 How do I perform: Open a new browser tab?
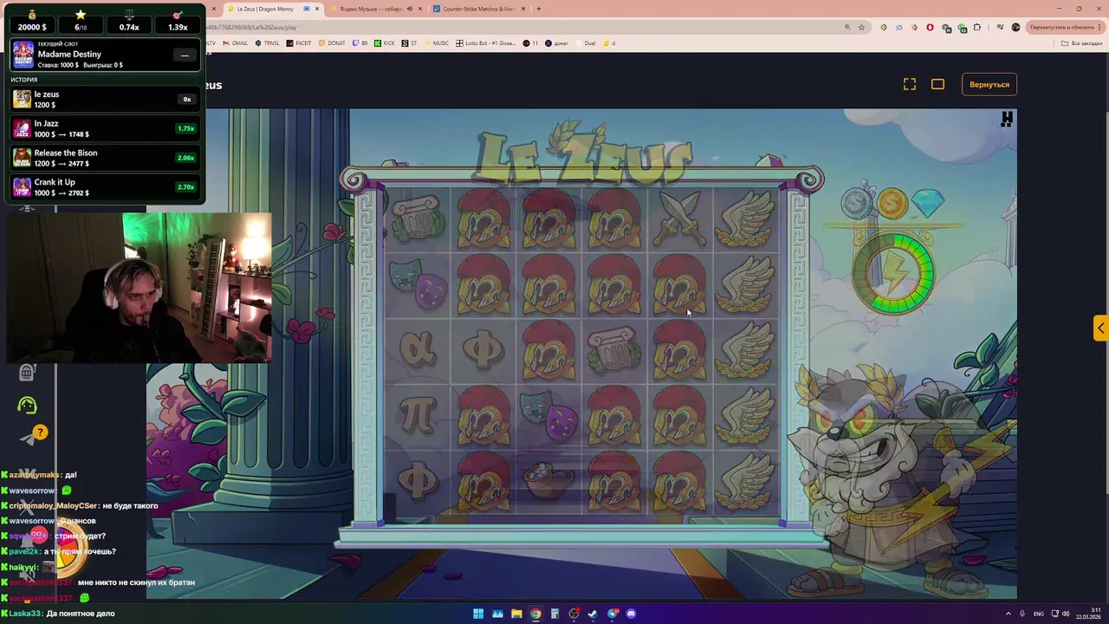coord(539,9)
